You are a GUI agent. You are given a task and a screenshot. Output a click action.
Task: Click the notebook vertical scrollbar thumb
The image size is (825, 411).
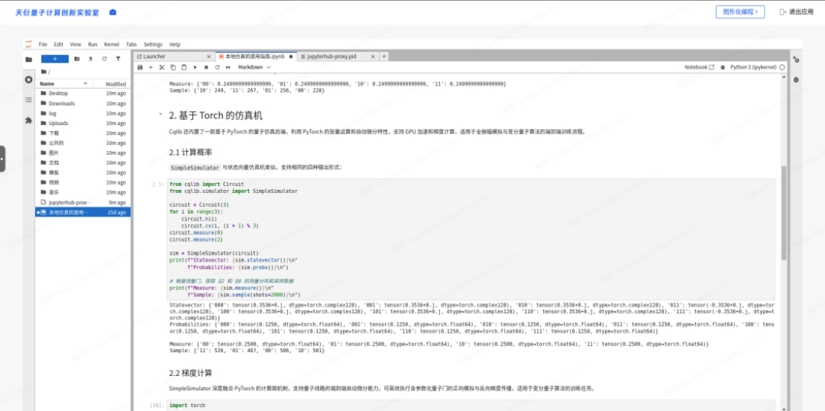tap(785, 213)
